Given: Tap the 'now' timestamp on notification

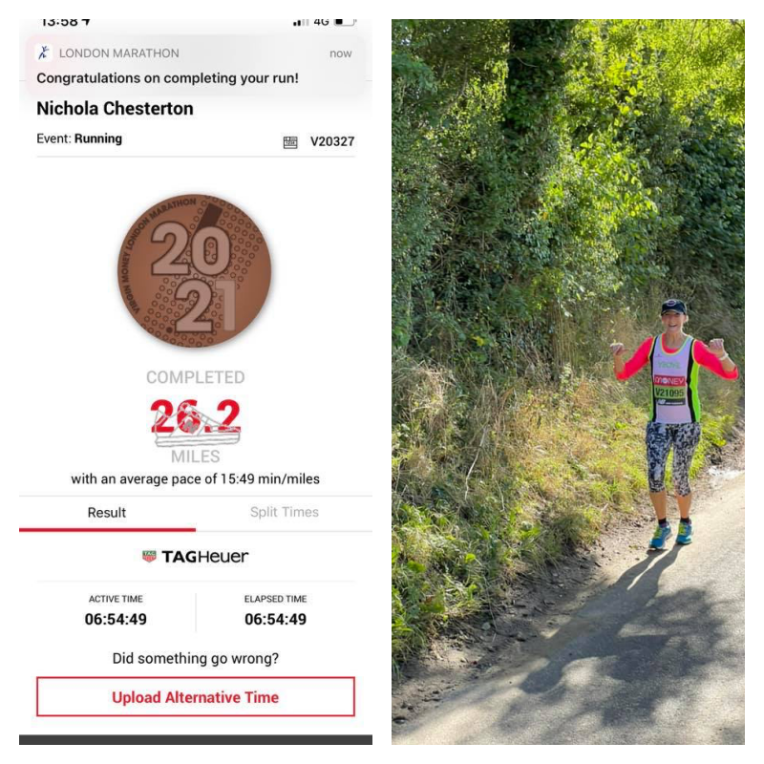Looking at the screenshot, I should 341,53.
